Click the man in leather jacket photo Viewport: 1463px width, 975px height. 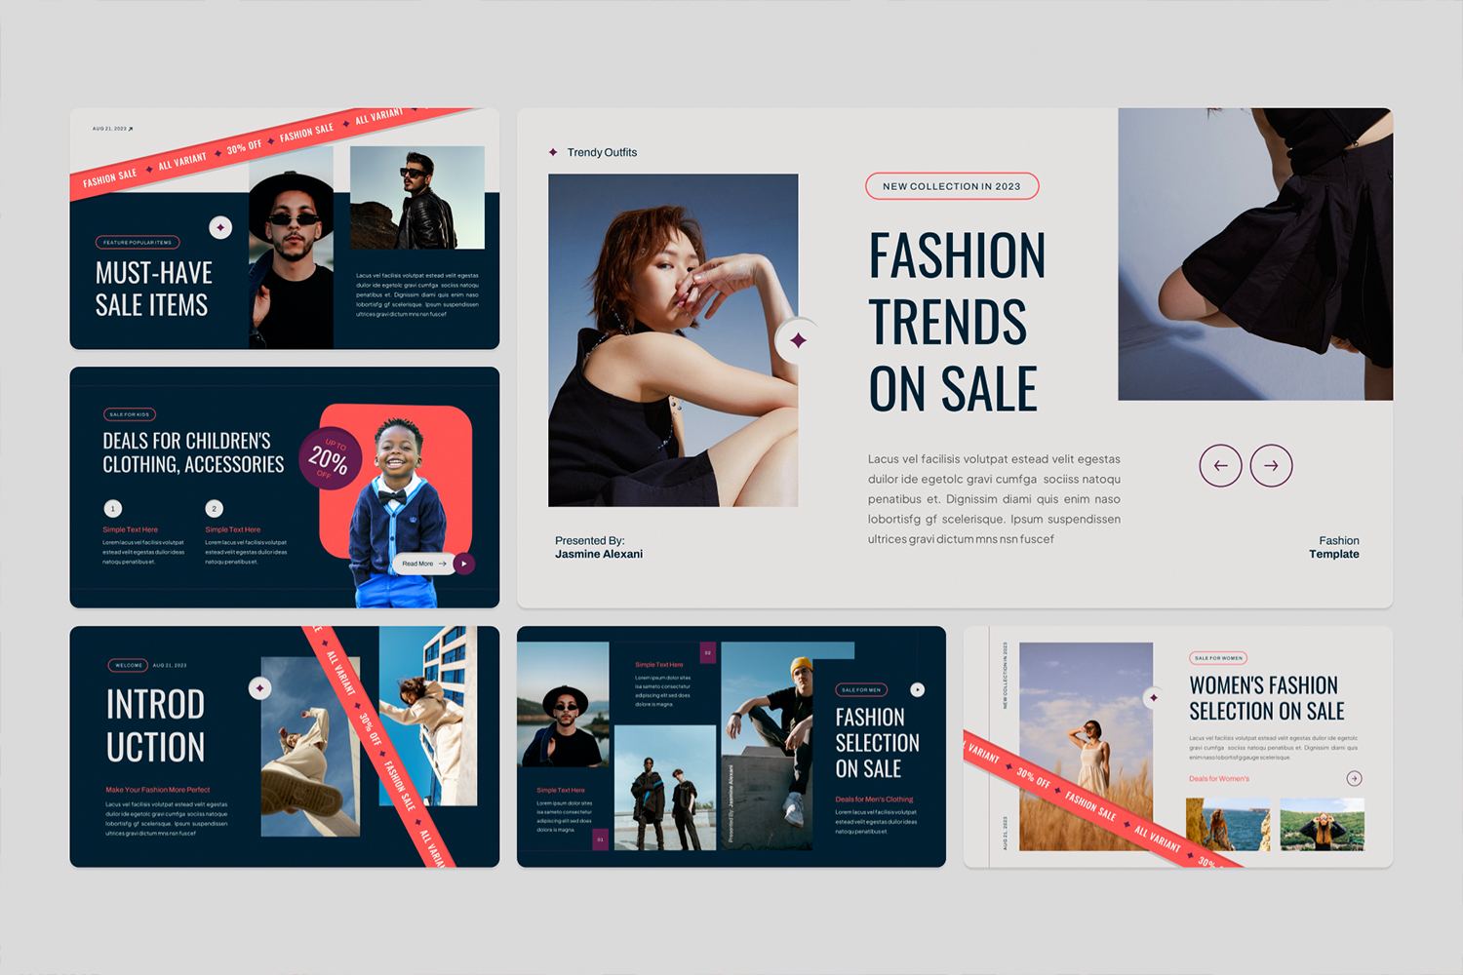pyautogui.click(x=417, y=197)
